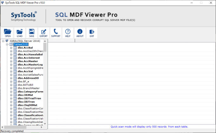Click the EXIT toolbar icon
The height and width of the screenshot is (133, 216).
(92, 33)
